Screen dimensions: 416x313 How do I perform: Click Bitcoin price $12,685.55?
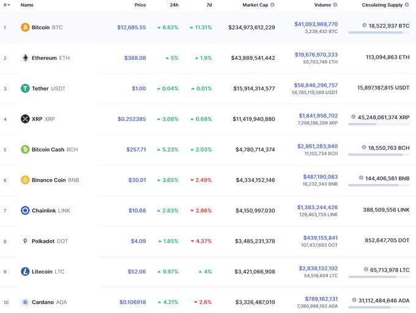tap(132, 28)
